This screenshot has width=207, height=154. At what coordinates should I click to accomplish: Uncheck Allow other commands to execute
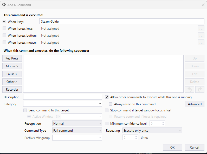click(107, 97)
